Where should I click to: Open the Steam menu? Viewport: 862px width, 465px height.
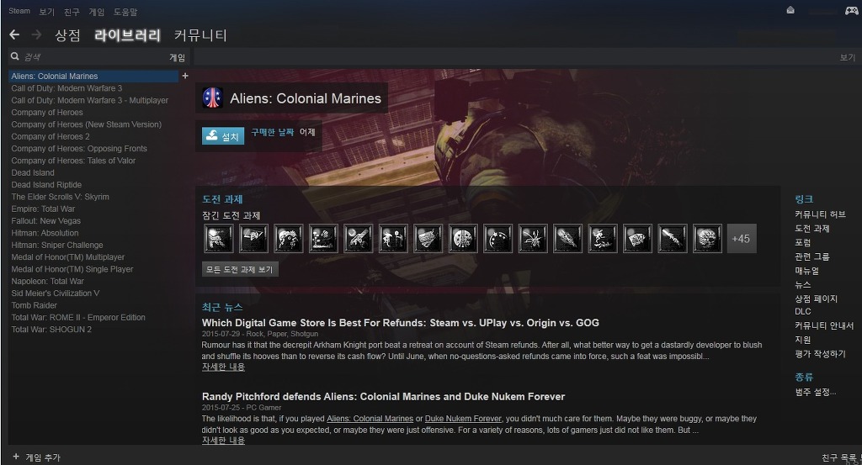pyautogui.click(x=19, y=11)
